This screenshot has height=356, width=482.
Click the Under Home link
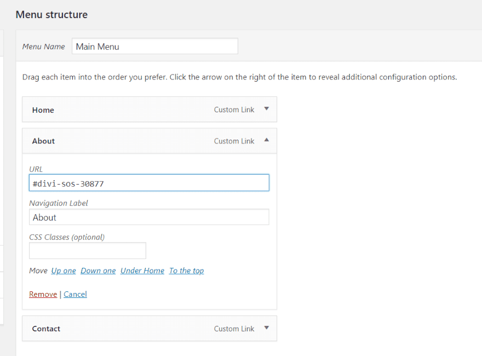point(142,271)
